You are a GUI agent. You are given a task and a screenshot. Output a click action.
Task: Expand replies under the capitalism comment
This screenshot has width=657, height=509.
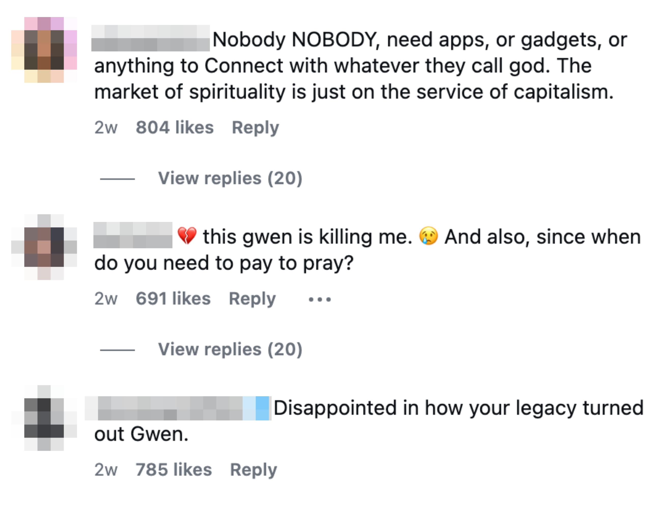pos(230,178)
